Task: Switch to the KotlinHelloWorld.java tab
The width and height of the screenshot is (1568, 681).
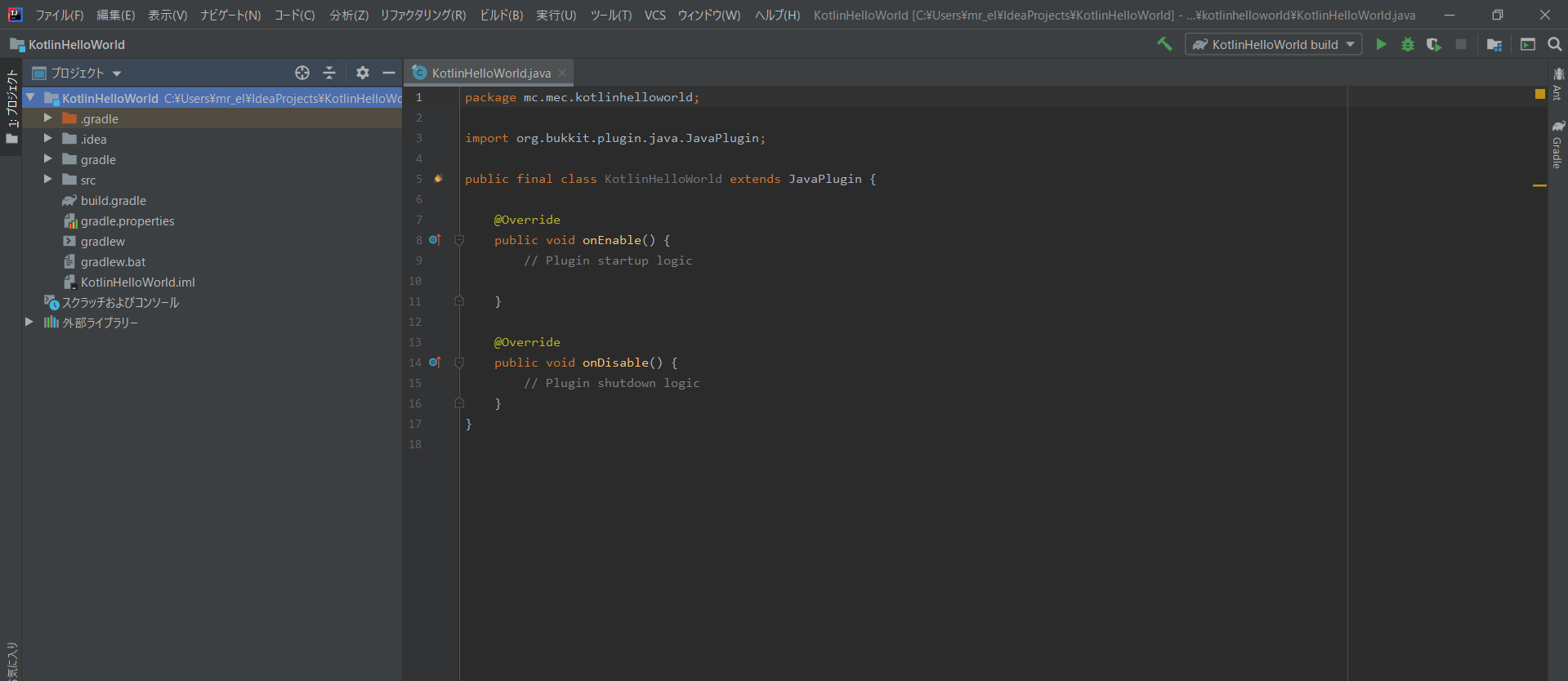Action: click(x=490, y=73)
